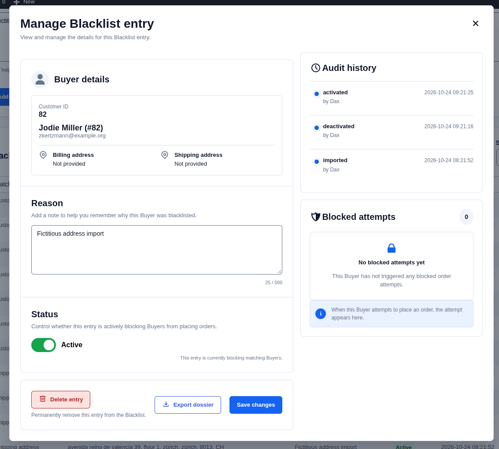This screenshot has height=449, width=499.
Task: Click the activated audit entry label
Action: [x=335, y=93]
